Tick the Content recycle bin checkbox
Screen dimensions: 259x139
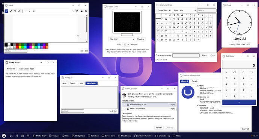(x=125, y=104)
